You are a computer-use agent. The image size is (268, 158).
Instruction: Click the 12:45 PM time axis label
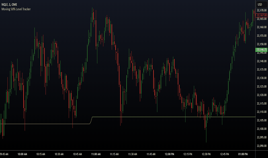pyautogui.click(x=225, y=154)
